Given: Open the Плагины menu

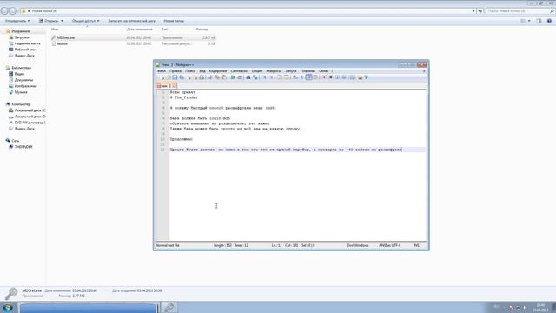Looking at the screenshot, I should click(x=308, y=71).
